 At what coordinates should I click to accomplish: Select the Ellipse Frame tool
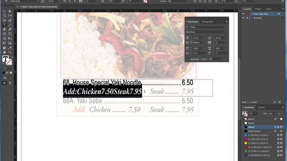pyautogui.click(x=4, y=34)
